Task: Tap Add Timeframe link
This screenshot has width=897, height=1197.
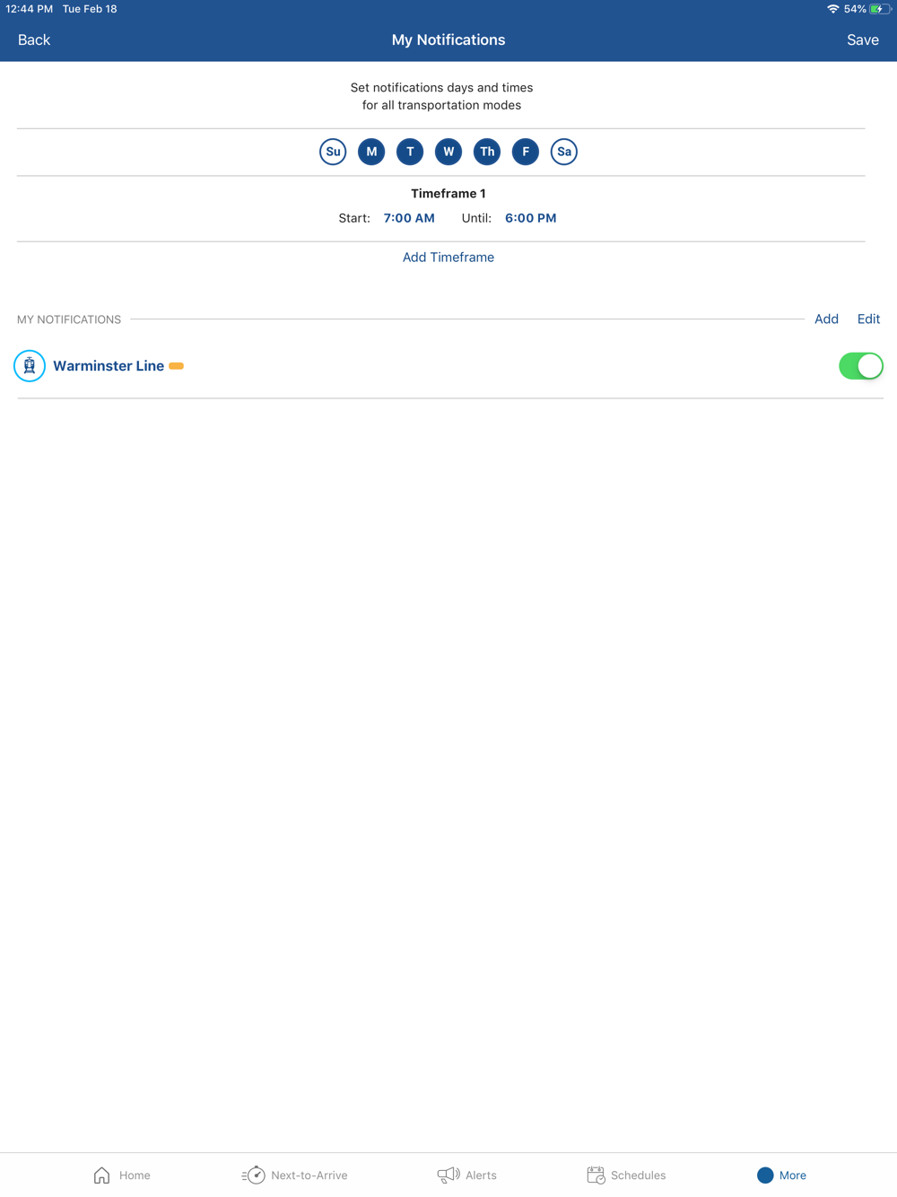Action: click(448, 258)
